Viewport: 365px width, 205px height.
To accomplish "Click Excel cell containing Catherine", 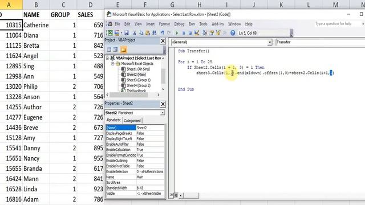I will (36, 25).
